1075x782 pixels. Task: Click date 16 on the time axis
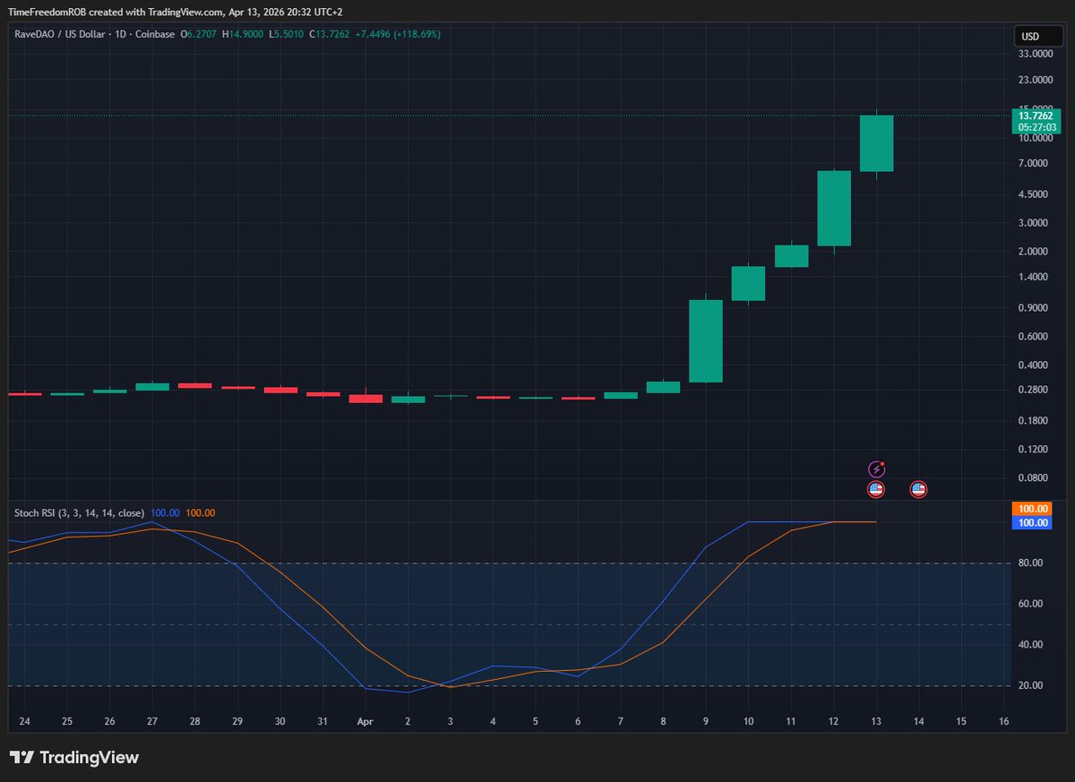point(1003,721)
